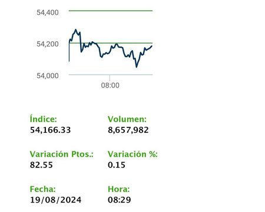
Task: Click the 54,400 axis label
Action: (x=48, y=12)
